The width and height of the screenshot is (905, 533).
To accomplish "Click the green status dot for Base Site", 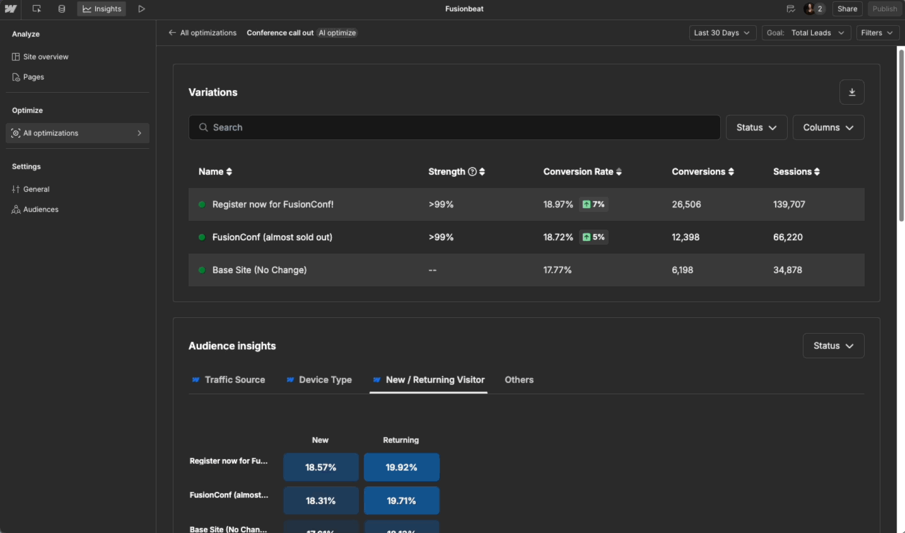I will pyautogui.click(x=202, y=270).
